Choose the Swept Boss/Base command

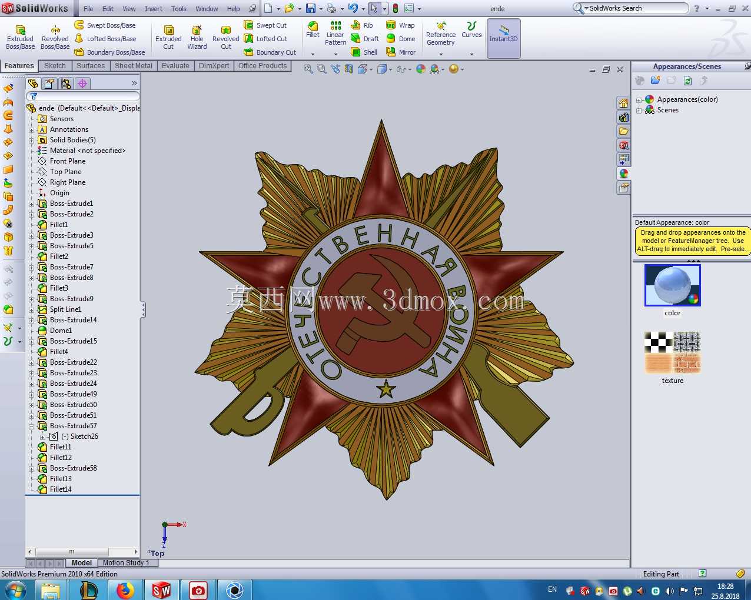tap(105, 25)
